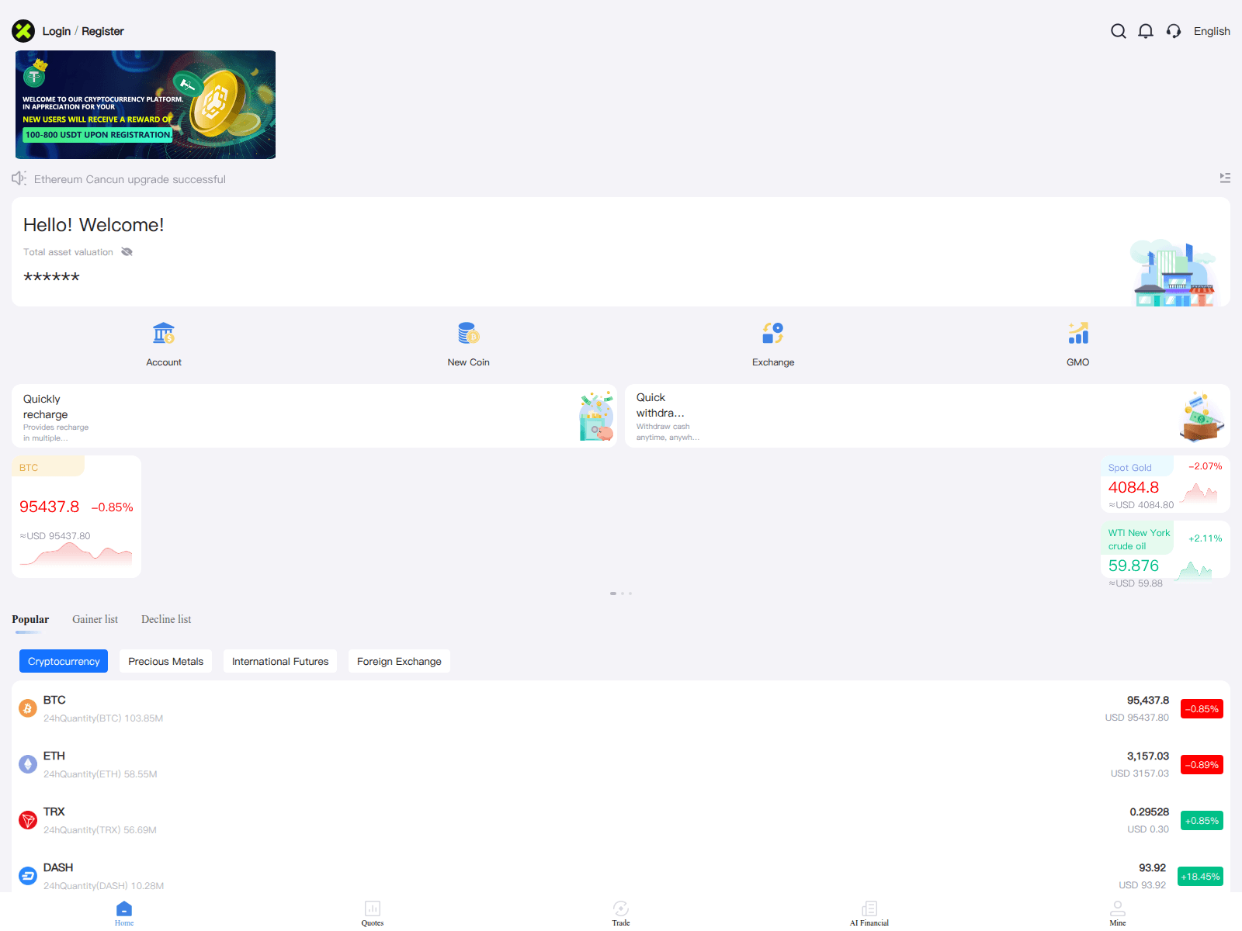Image resolution: width=1242 pixels, height=931 pixels.
Task: View notifications via the bell icon
Action: pos(1146,31)
